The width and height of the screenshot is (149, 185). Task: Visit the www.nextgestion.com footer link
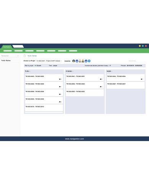tap(74, 139)
